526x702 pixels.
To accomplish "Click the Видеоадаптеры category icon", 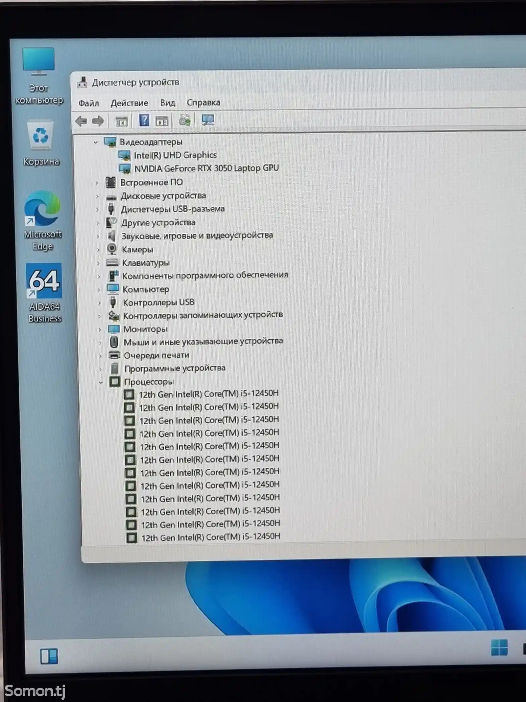I will [110, 142].
